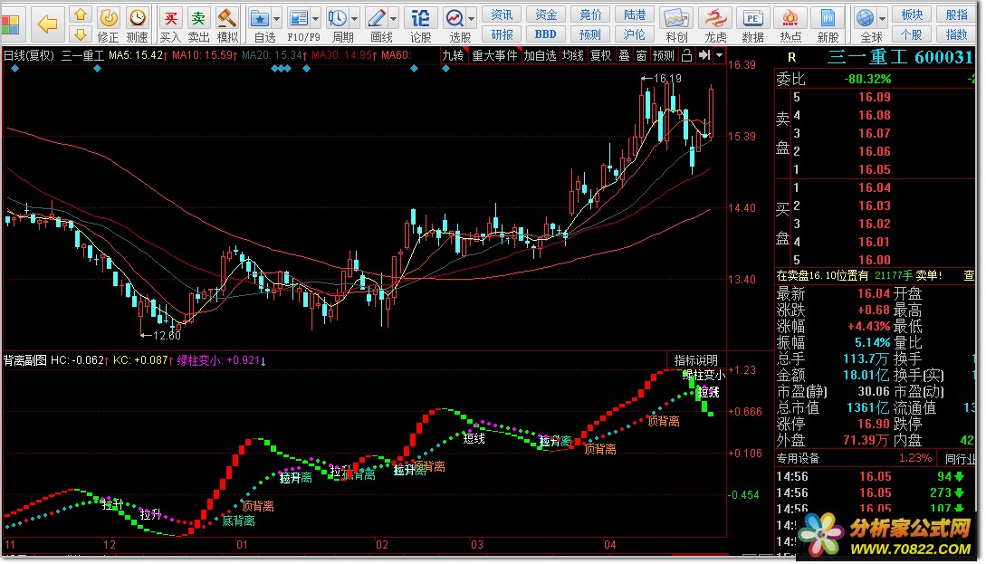The width and height of the screenshot is (986, 564).
Task: Click 加自选 to add to favorites
Action: (541, 55)
